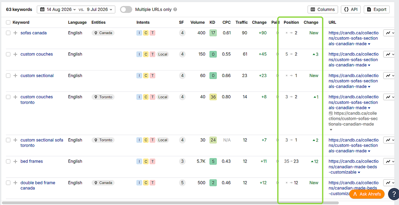
Task: Check 'custom sectional sofa toronto' row checkbox
Action: pos(8,140)
